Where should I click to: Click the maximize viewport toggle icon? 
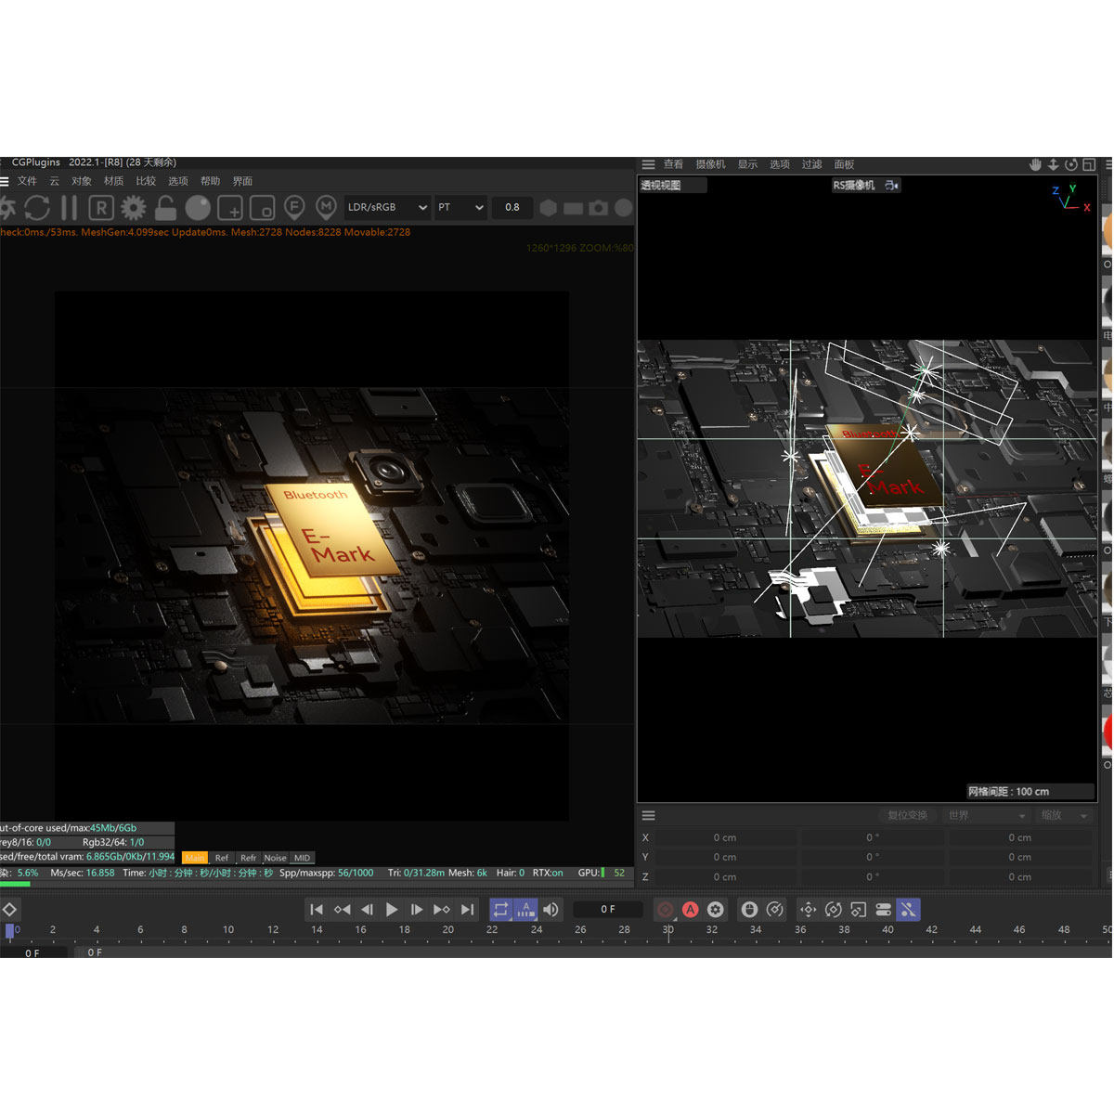coord(1089,164)
